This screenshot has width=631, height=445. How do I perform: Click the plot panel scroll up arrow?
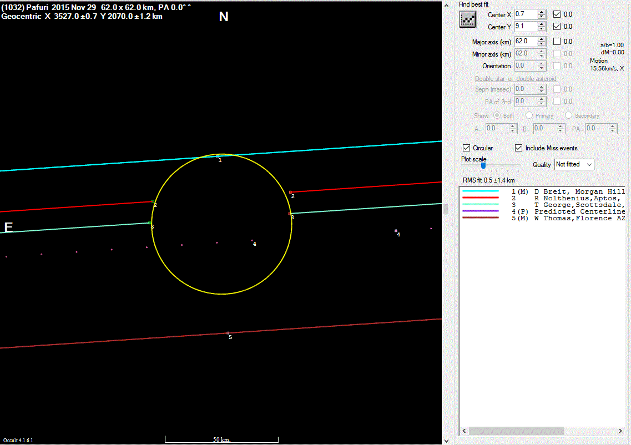coord(446,6)
